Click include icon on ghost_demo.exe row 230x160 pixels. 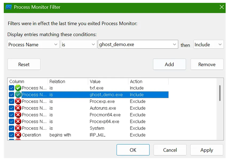coord(18,95)
